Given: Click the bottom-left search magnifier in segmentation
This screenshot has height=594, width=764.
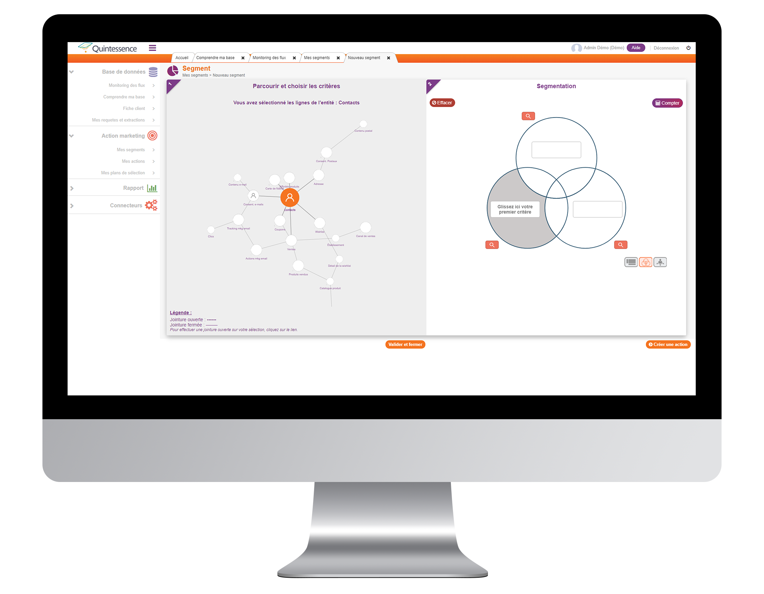Looking at the screenshot, I should [x=492, y=245].
